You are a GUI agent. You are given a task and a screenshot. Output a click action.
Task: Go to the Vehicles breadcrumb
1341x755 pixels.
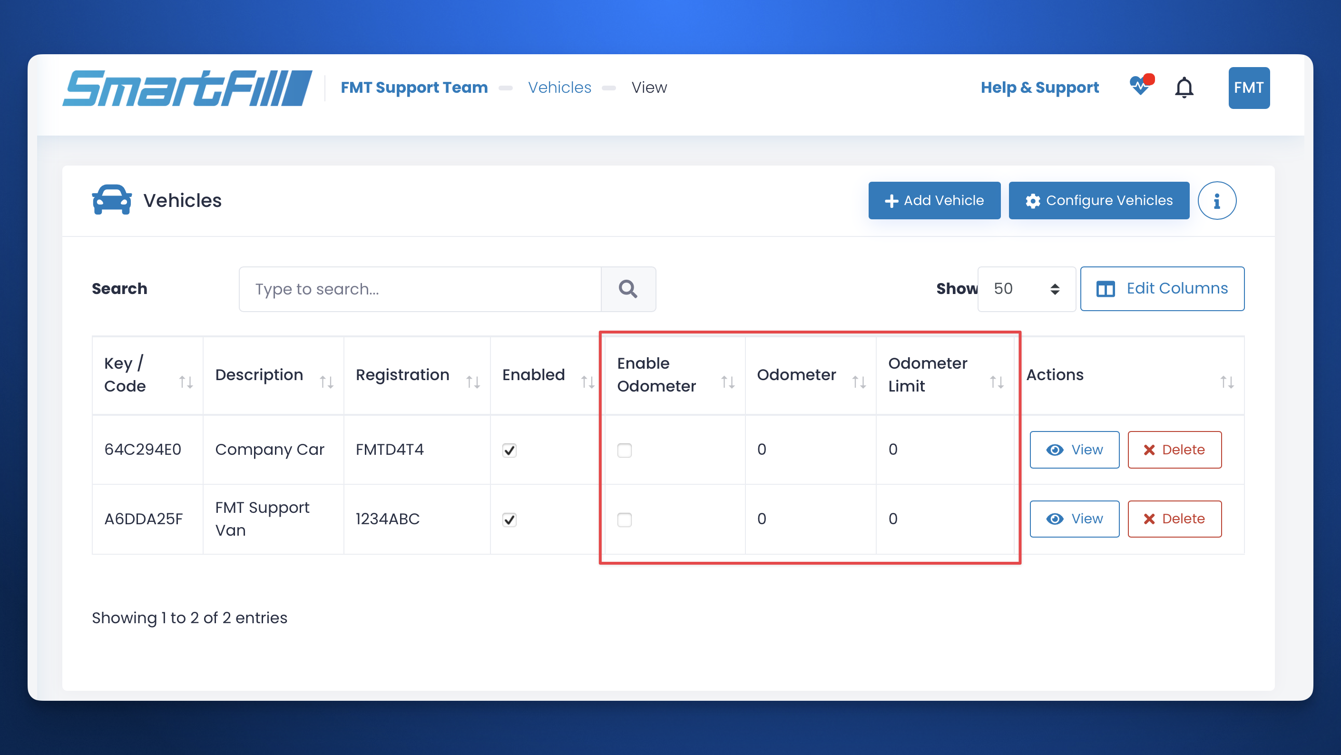559,88
